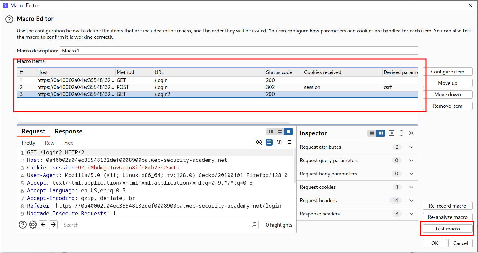
Task: Select the Hex view tab
Action: (x=68, y=143)
